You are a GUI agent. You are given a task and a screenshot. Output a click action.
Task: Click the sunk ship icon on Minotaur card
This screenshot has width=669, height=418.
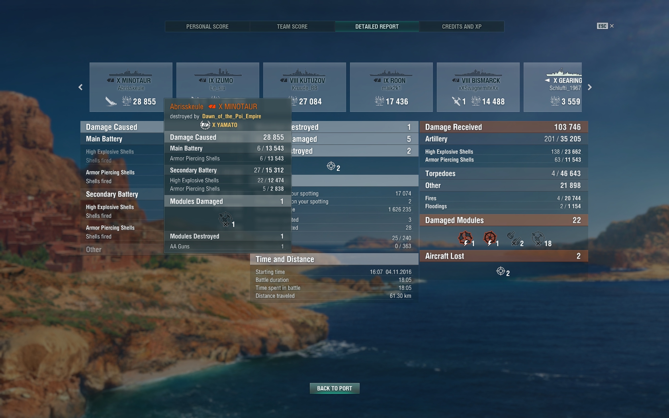[x=111, y=102]
